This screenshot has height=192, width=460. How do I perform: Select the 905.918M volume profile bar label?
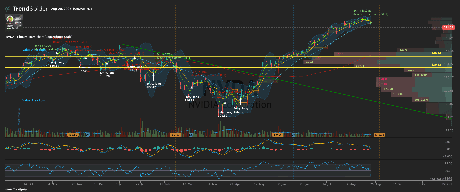pyautogui.click(x=421, y=100)
